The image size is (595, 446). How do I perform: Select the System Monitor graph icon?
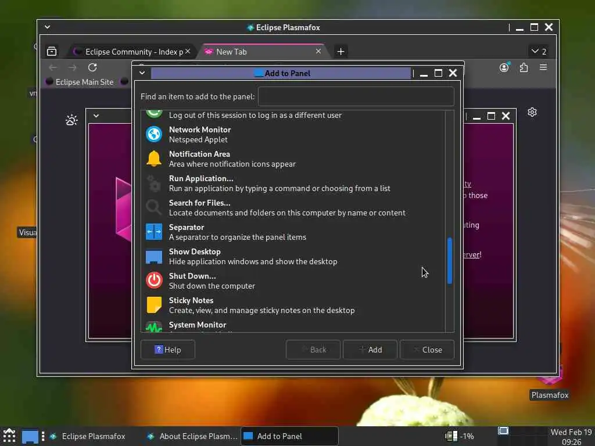coord(153,326)
